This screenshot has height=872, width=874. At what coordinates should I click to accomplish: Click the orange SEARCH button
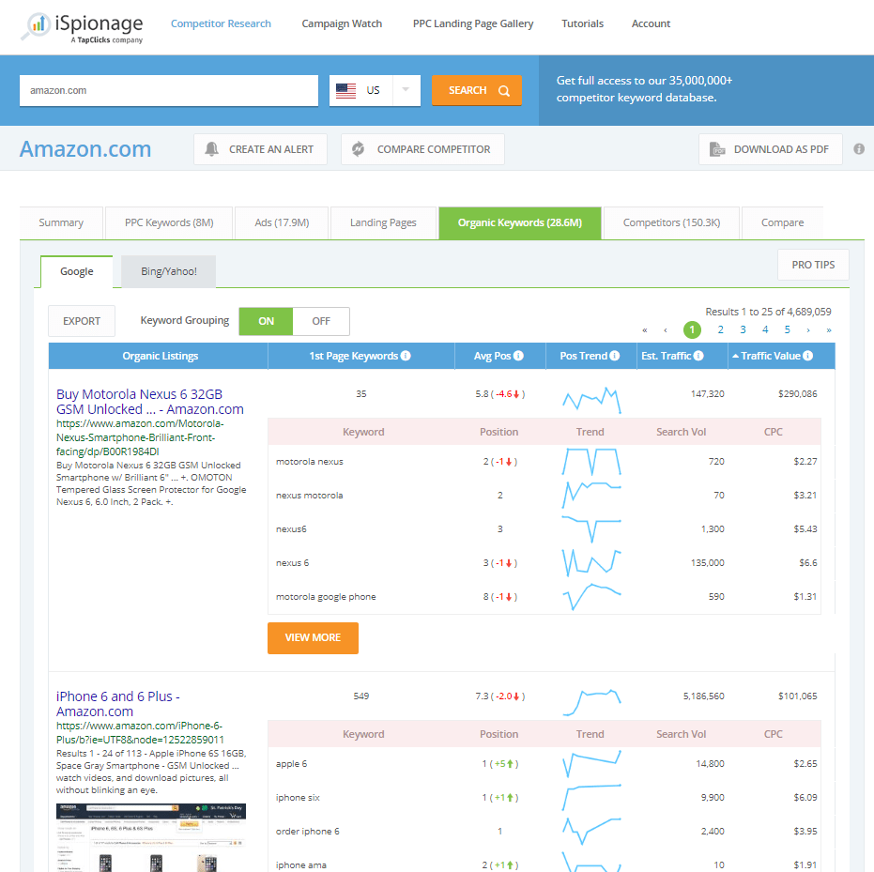[477, 90]
